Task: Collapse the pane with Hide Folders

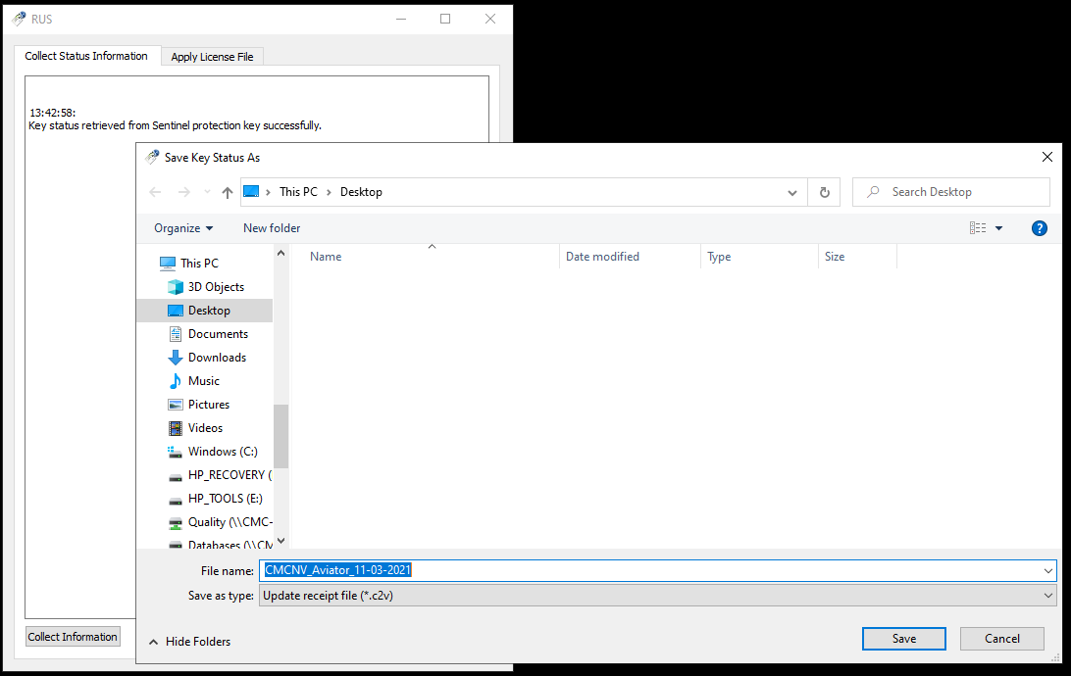Action: pos(190,641)
